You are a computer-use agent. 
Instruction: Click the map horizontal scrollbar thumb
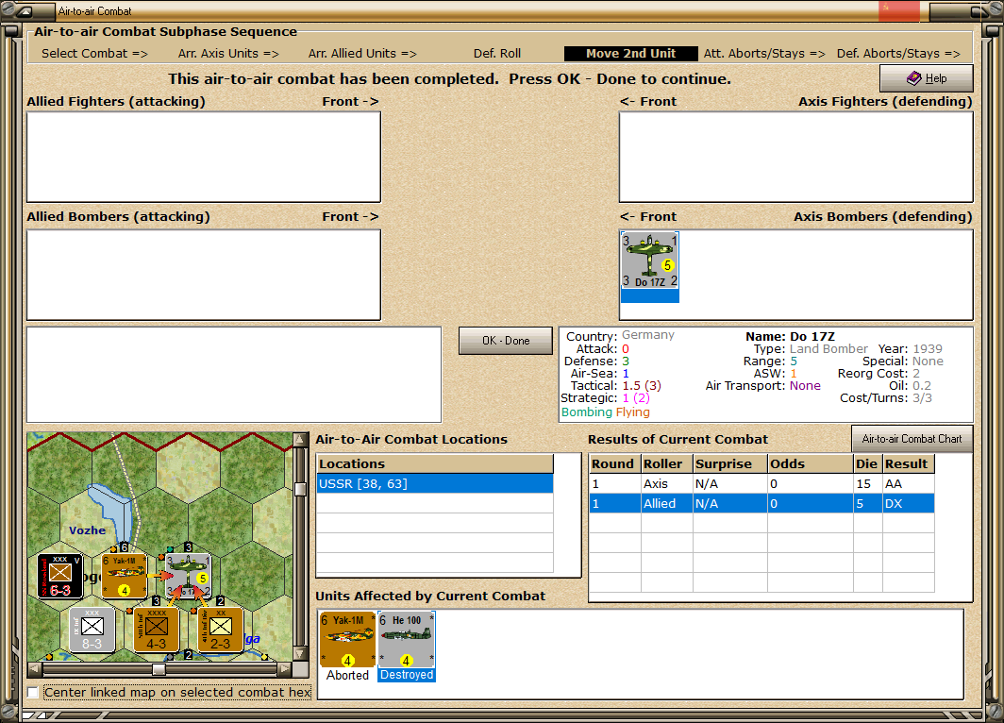click(x=159, y=669)
